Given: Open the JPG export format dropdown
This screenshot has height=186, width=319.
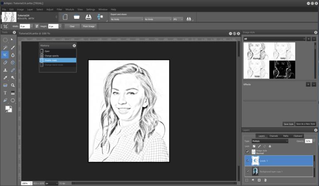Looking at the screenshot, I should [x=178, y=20].
